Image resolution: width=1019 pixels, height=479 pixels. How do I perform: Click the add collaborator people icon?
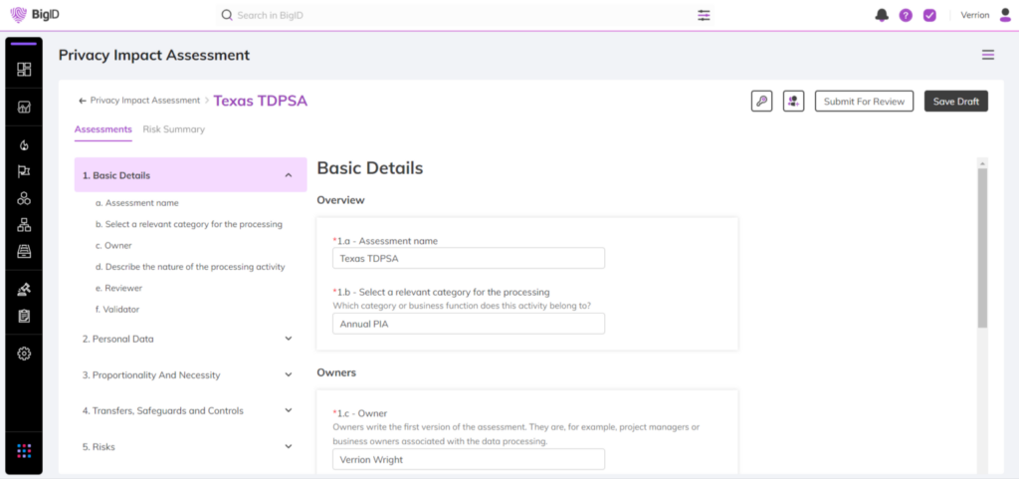click(x=793, y=101)
